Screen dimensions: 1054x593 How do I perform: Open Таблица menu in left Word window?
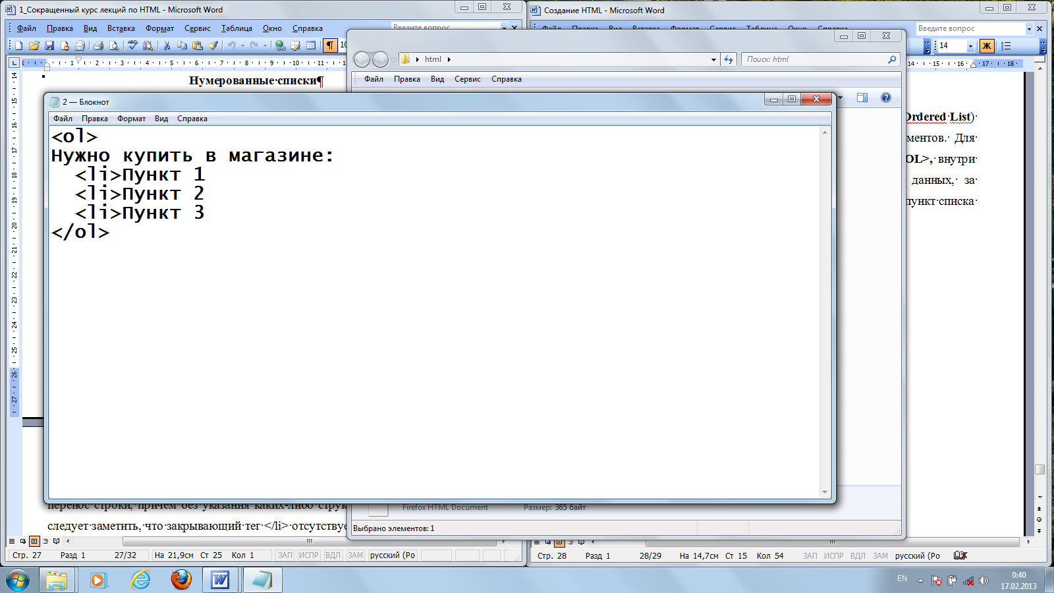click(236, 28)
